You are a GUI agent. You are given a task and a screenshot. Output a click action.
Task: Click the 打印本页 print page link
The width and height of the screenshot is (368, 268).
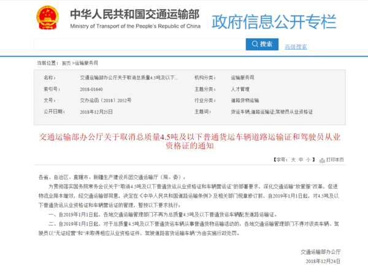pos(335,159)
